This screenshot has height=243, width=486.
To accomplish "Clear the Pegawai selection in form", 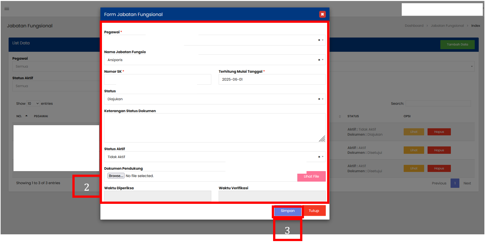I will [x=319, y=40].
